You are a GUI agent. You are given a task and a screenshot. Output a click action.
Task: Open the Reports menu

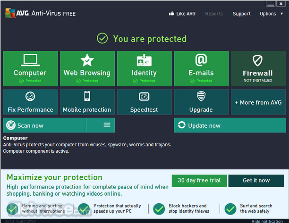point(214,14)
